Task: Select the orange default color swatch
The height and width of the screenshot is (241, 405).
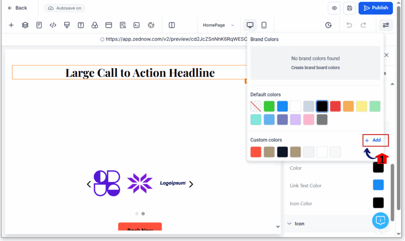Action: [x=348, y=106]
